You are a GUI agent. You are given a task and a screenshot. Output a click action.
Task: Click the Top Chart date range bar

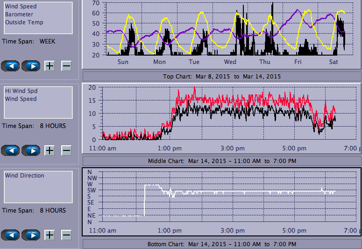pyautogui.click(x=222, y=77)
